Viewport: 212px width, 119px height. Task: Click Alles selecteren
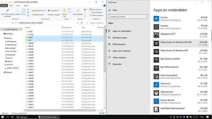(x=96, y=9)
